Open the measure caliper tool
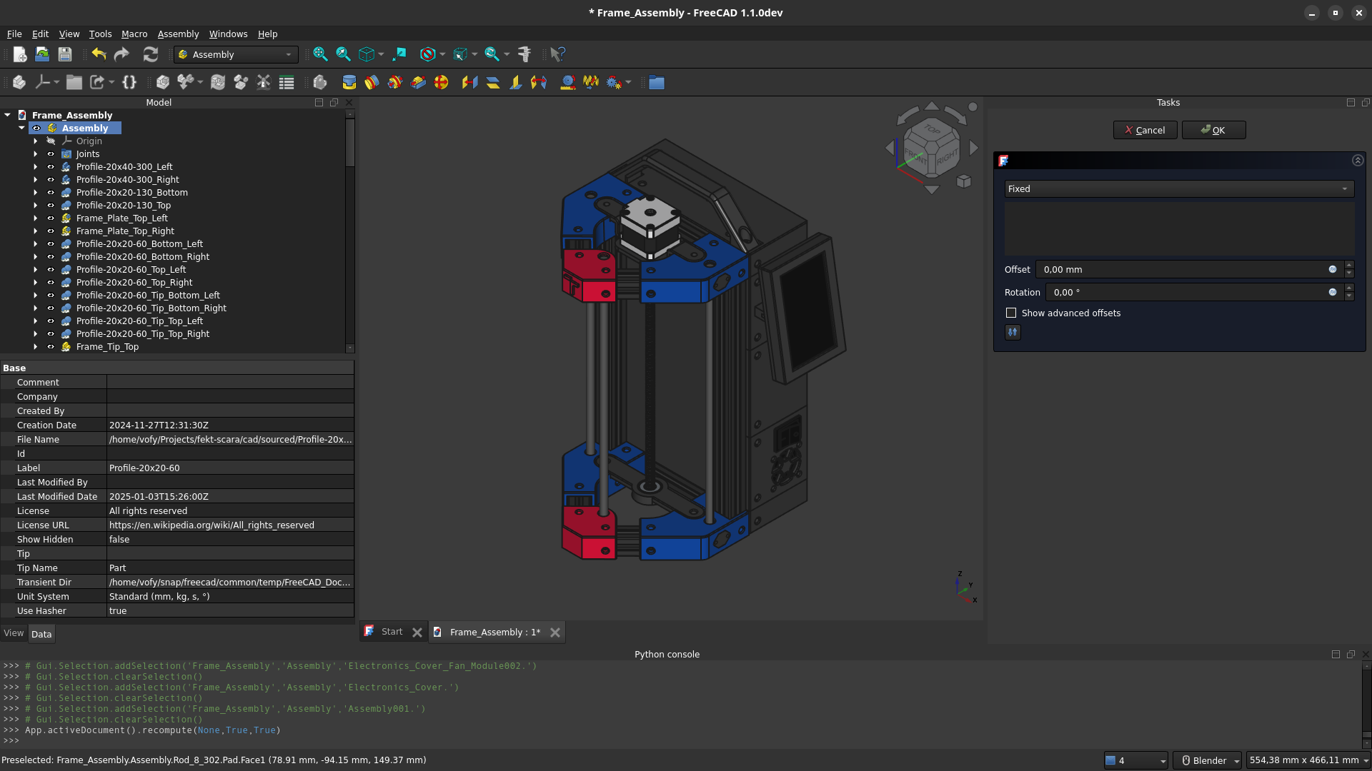 (525, 54)
